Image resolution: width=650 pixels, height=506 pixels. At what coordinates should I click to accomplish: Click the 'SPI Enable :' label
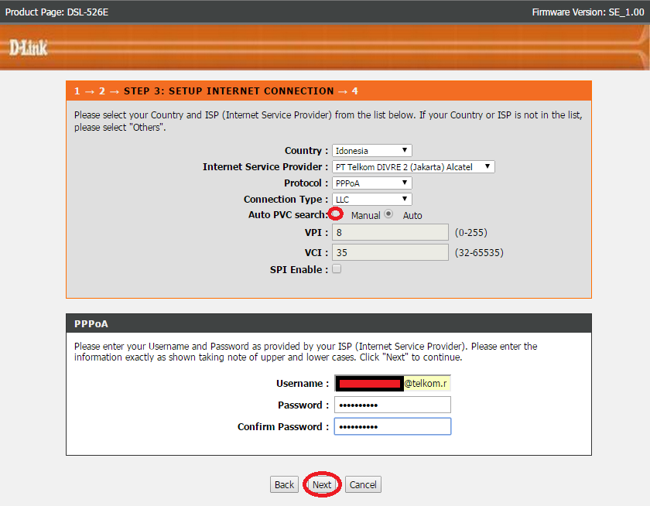coord(299,270)
